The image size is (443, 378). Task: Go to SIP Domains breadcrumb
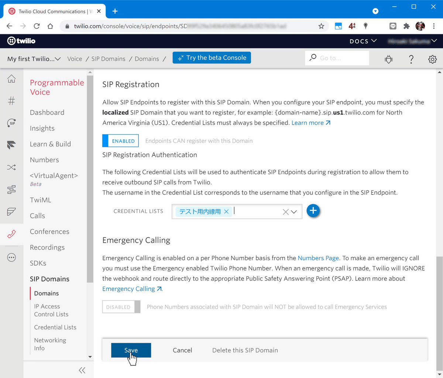[108, 59]
